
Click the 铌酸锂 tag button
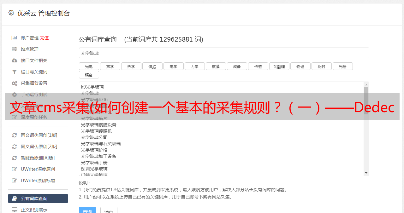(279, 66)
